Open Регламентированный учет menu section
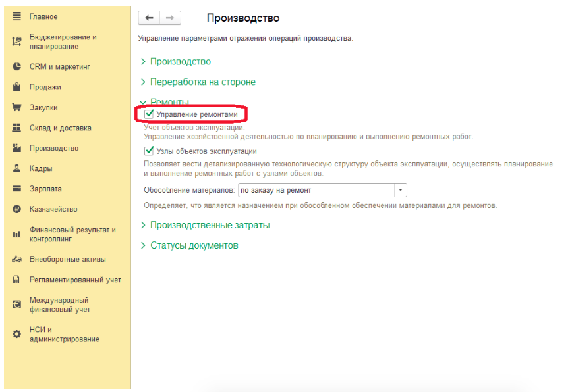568x392 pixels. (x=75, y=280)
